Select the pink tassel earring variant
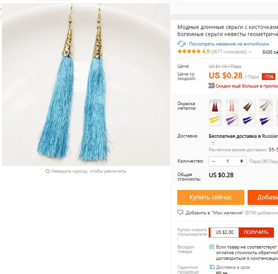Image resolution: width=278 pixels, height=274 pixels. click(232, 105)
